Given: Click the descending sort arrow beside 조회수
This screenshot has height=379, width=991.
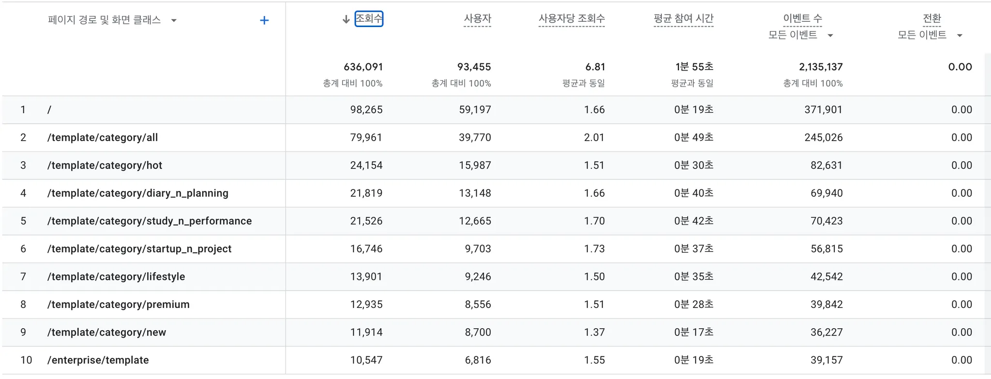Looking at the screenshot, I should (346, 19).
